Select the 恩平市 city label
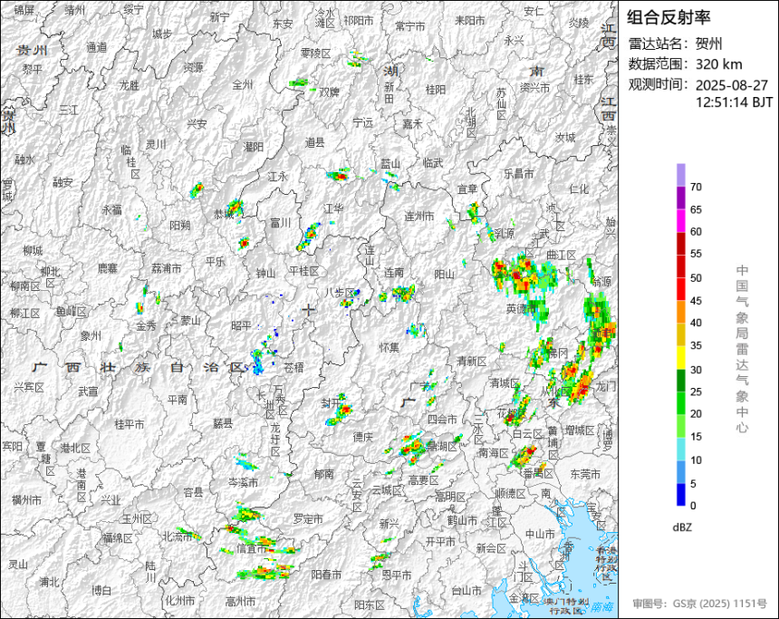Image resolution: width=779 pixels, height=619 pixels. click(397, 575)
